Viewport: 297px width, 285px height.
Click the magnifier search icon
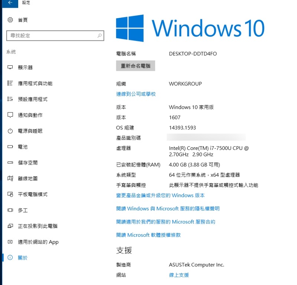[99, 36]
